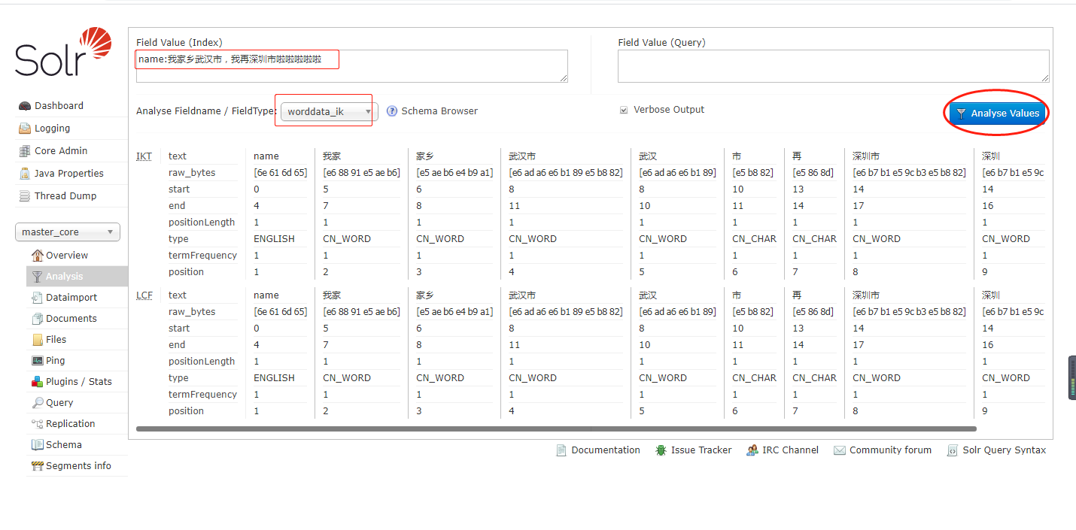Open the Dashboard icon in sidebar

pos(25,106)
